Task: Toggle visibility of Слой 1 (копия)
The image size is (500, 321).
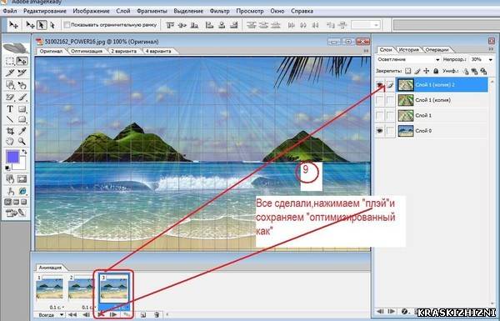Action: (379, 100)
